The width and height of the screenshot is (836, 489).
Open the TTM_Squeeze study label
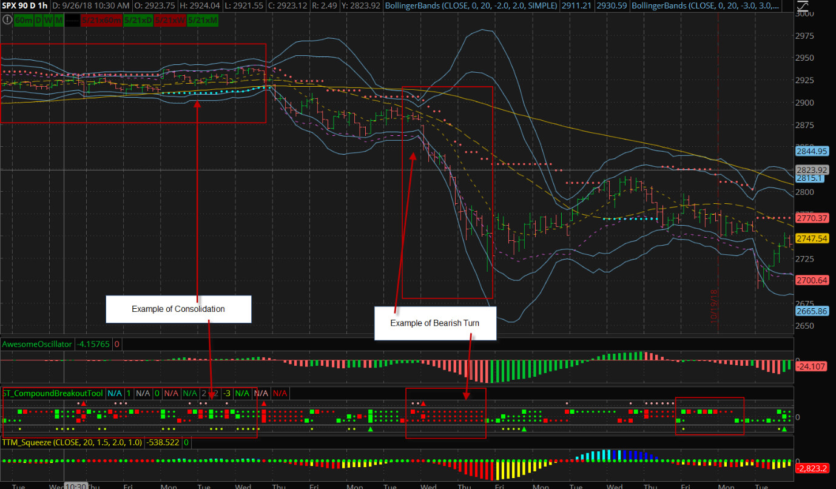(x=72, y=443)
